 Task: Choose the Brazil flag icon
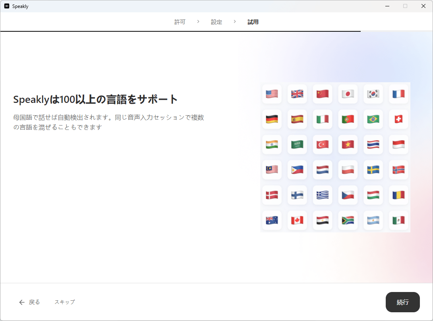tap(373, 119)
